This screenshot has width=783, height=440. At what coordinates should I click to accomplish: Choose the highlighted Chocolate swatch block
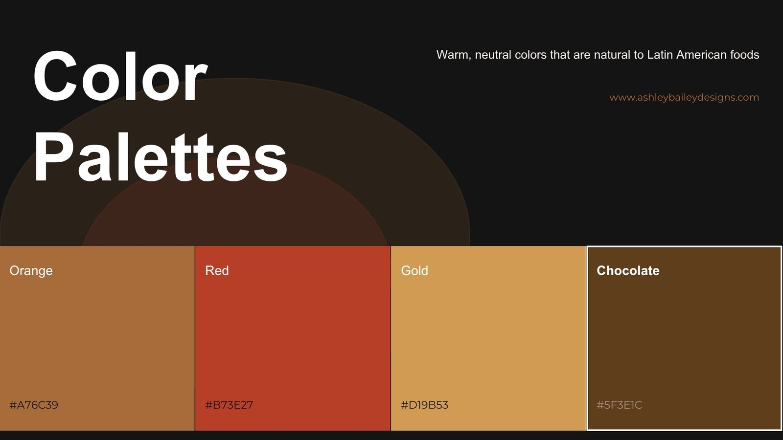[x=684, y=338]
